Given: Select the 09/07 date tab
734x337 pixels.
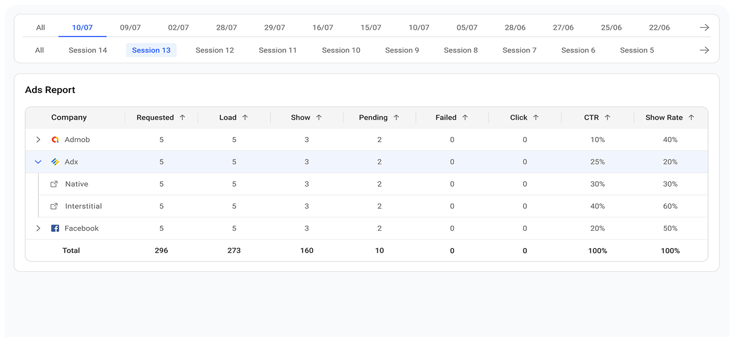Looking at the screenshot, I should (x=130, y=28).
